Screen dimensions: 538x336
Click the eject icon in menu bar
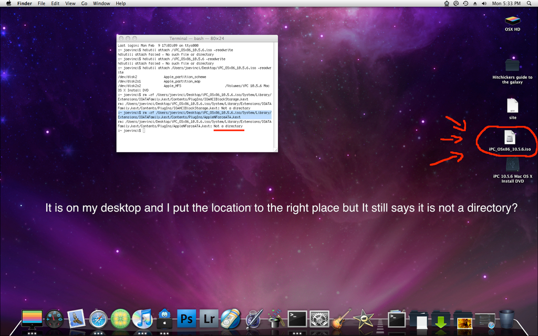[475, 4]
